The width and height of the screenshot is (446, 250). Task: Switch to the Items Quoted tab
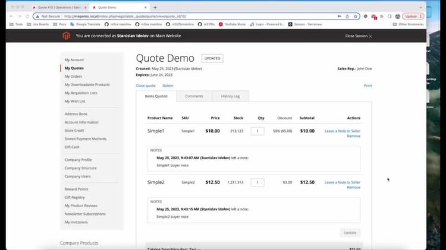[x=156, y=96]
